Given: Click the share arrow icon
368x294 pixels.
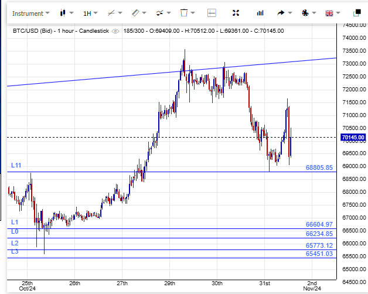Looking at the screenshot, I should point(281,13).
